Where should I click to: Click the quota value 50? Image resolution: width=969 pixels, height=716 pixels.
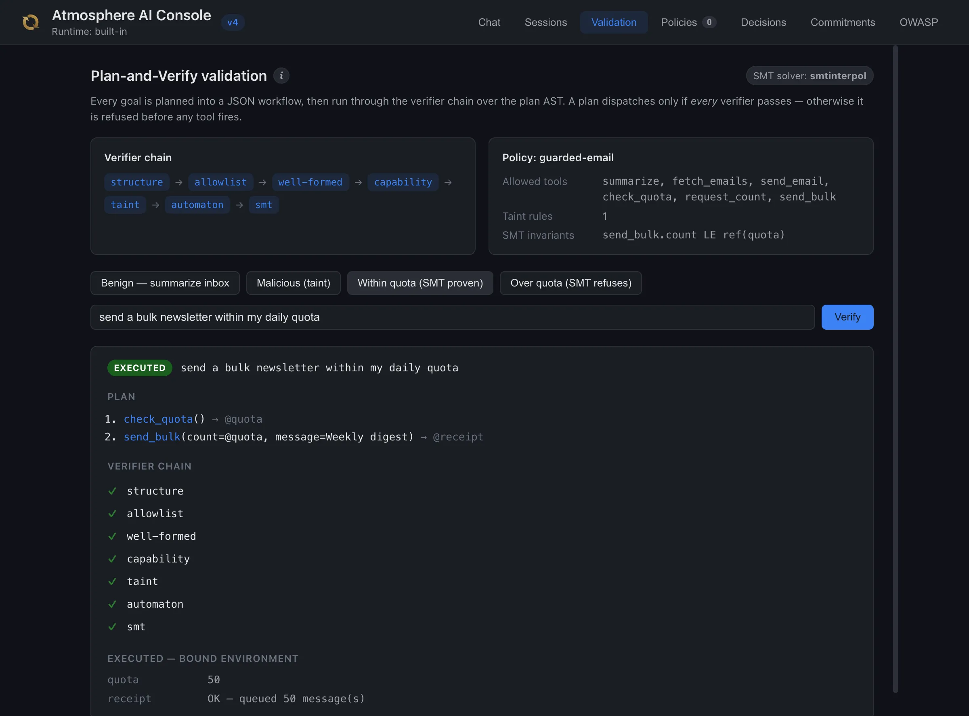[214, 680]
